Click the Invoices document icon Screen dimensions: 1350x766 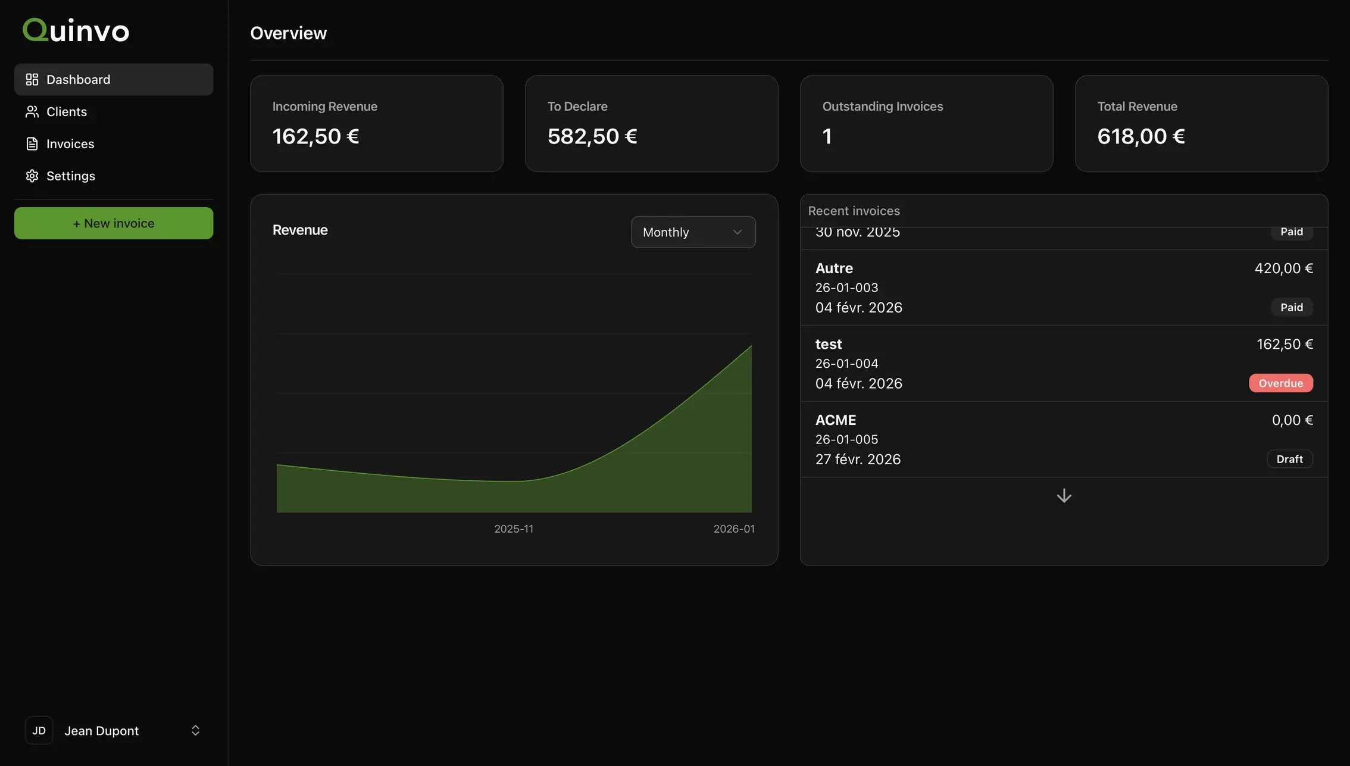tap(32, 143)
